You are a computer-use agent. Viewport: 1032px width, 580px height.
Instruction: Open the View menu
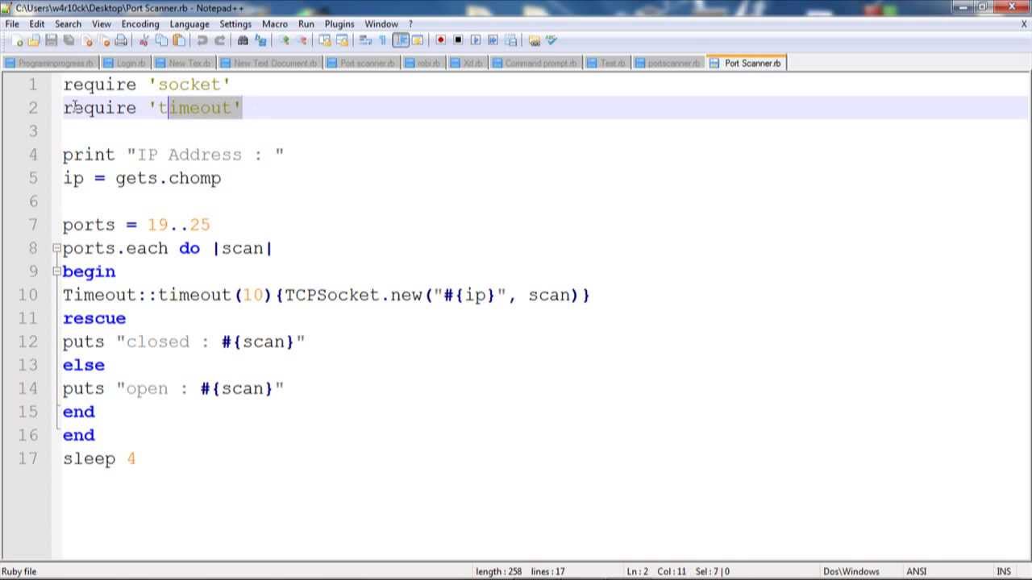click(x=102, y=24)
